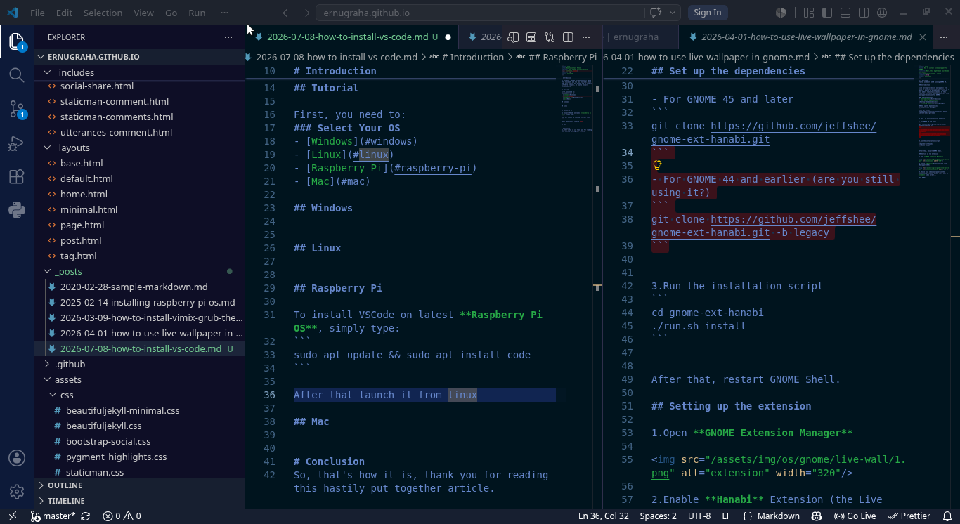Open the Selection menu

[103, 13]
